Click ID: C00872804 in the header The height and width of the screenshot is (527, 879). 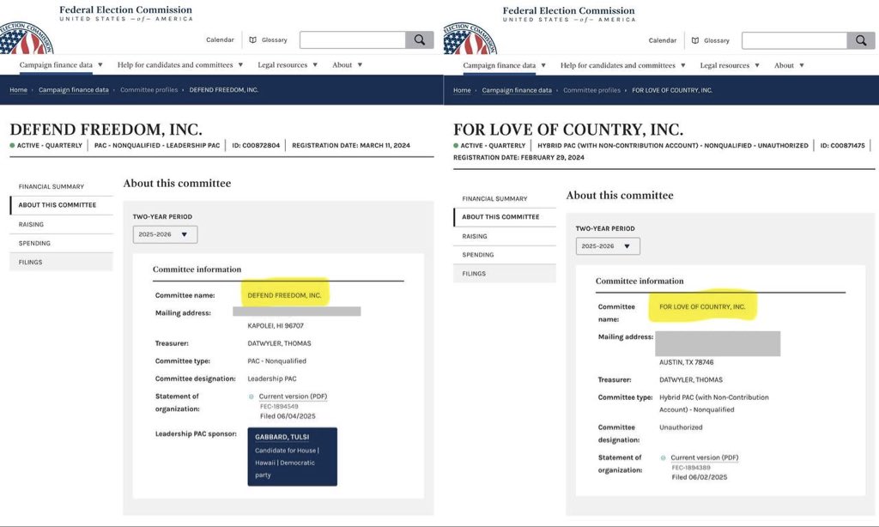tap(256, 145)
